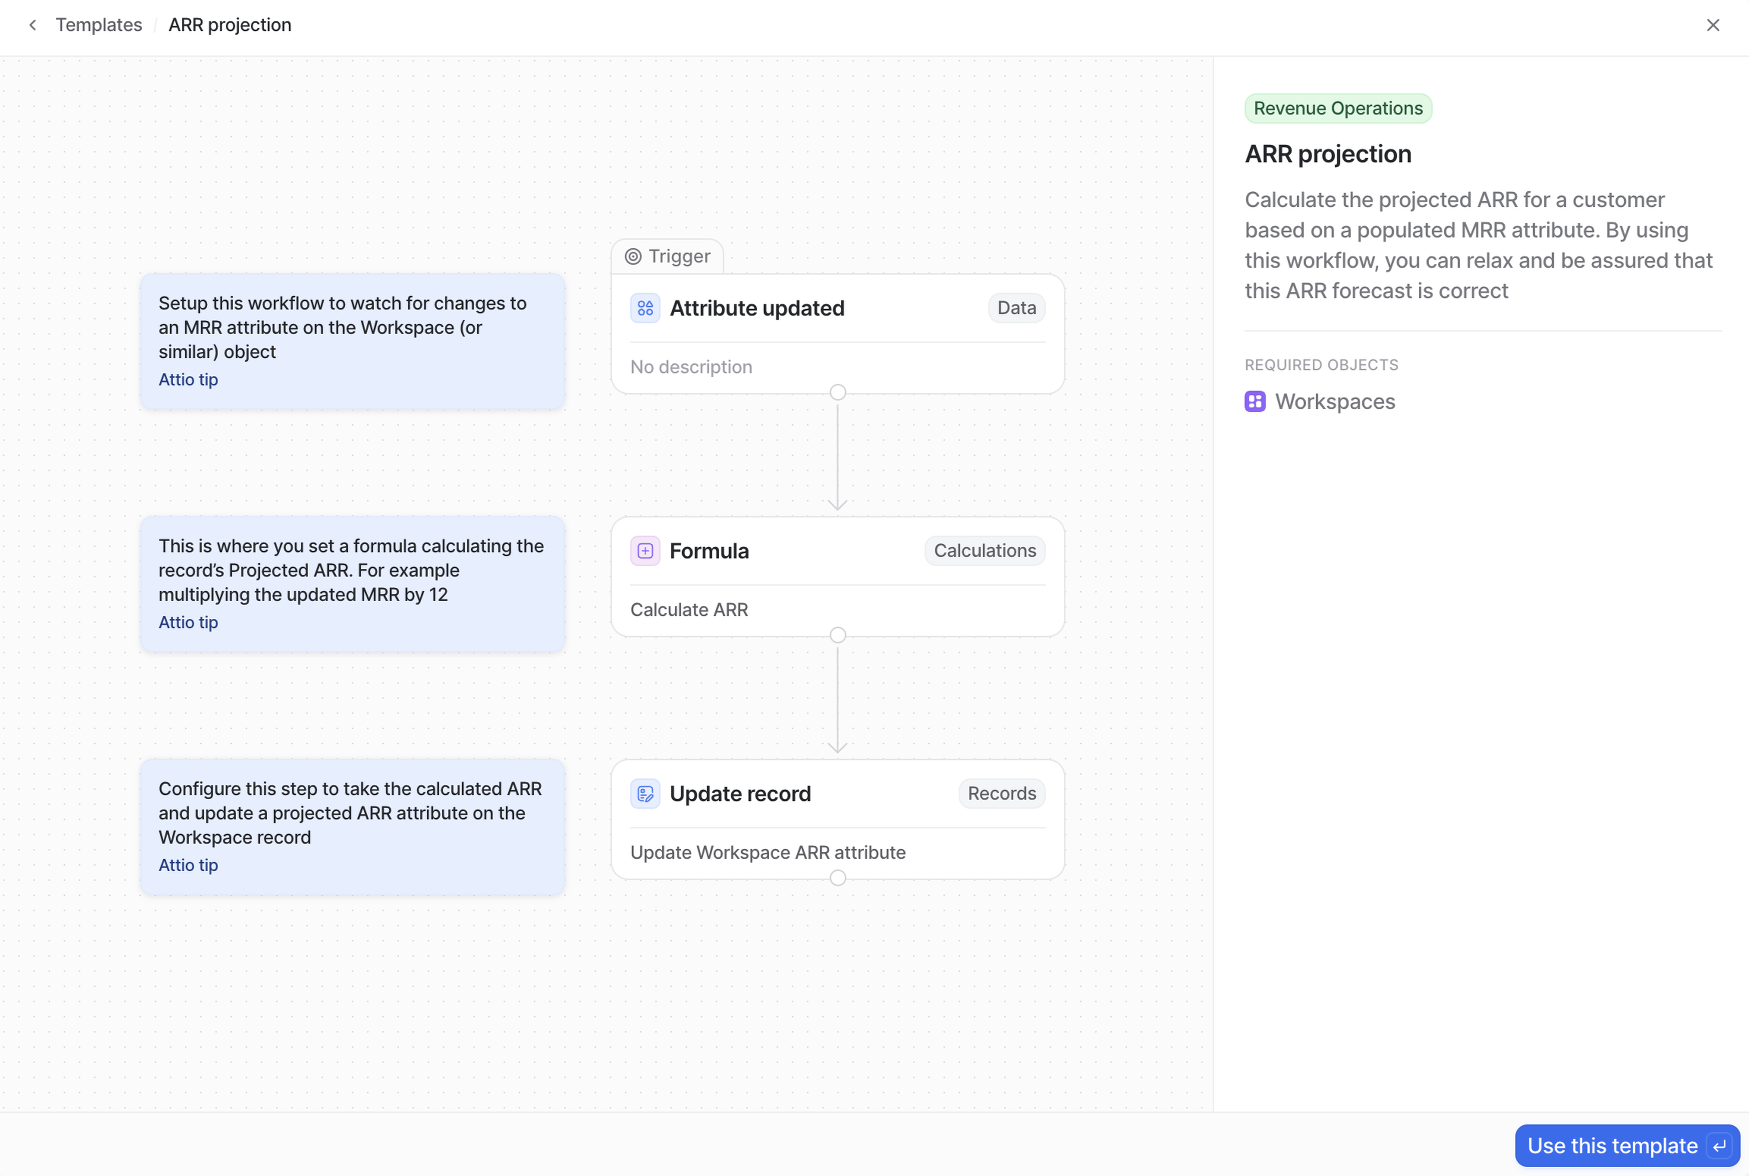Click the Formula plus-square icon
Viewport: 1749px width, 1176px height.
(645, 551)
